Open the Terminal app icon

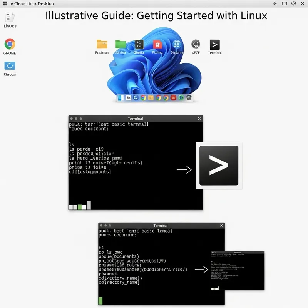click(x=214, y=44)
